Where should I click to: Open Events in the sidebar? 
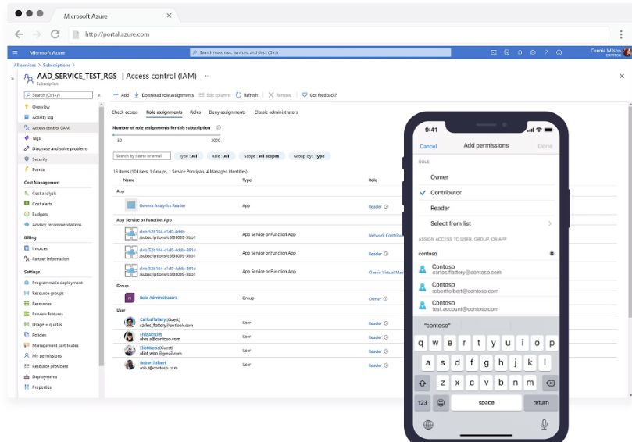point(38,169)
